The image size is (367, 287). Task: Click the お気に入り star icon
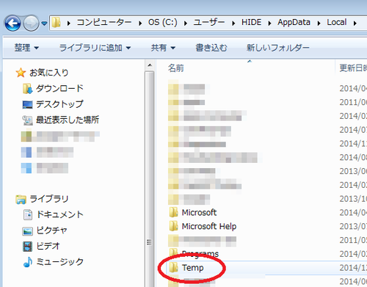point(21,73)
